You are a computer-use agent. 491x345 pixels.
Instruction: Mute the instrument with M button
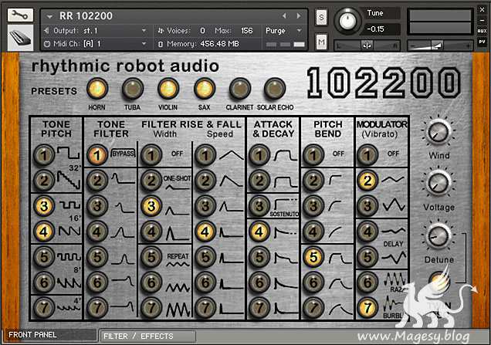click(x=321, y=42)
